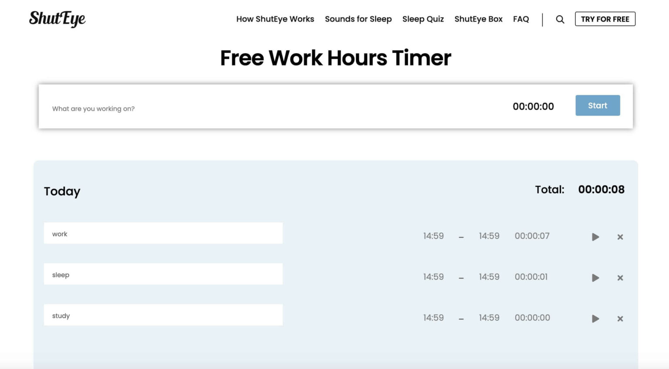Click the ShutEye logo
Screen dimensions: 669x369
tap(57, 19)
